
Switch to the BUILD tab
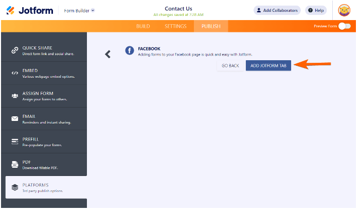143,26
